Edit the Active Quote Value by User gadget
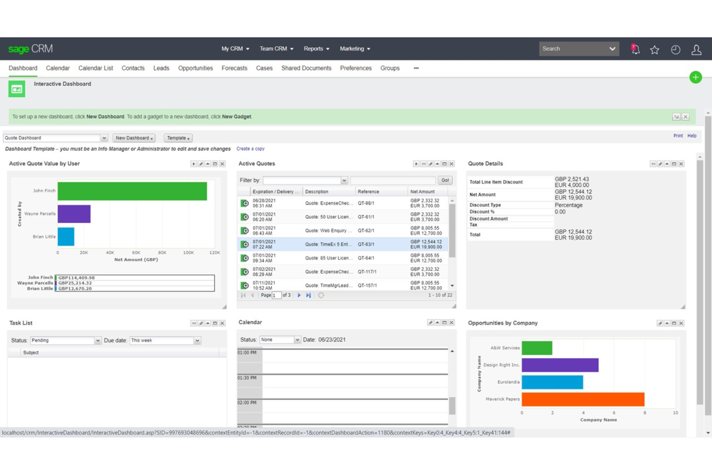 pyautogui.click(x=201, y=164)
